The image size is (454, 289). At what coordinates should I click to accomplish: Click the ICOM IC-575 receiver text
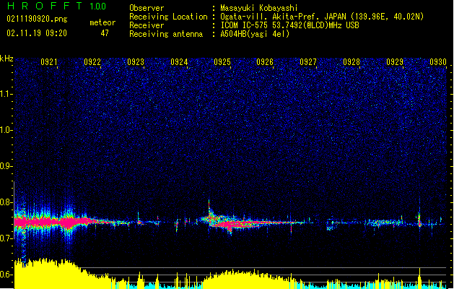289,25
